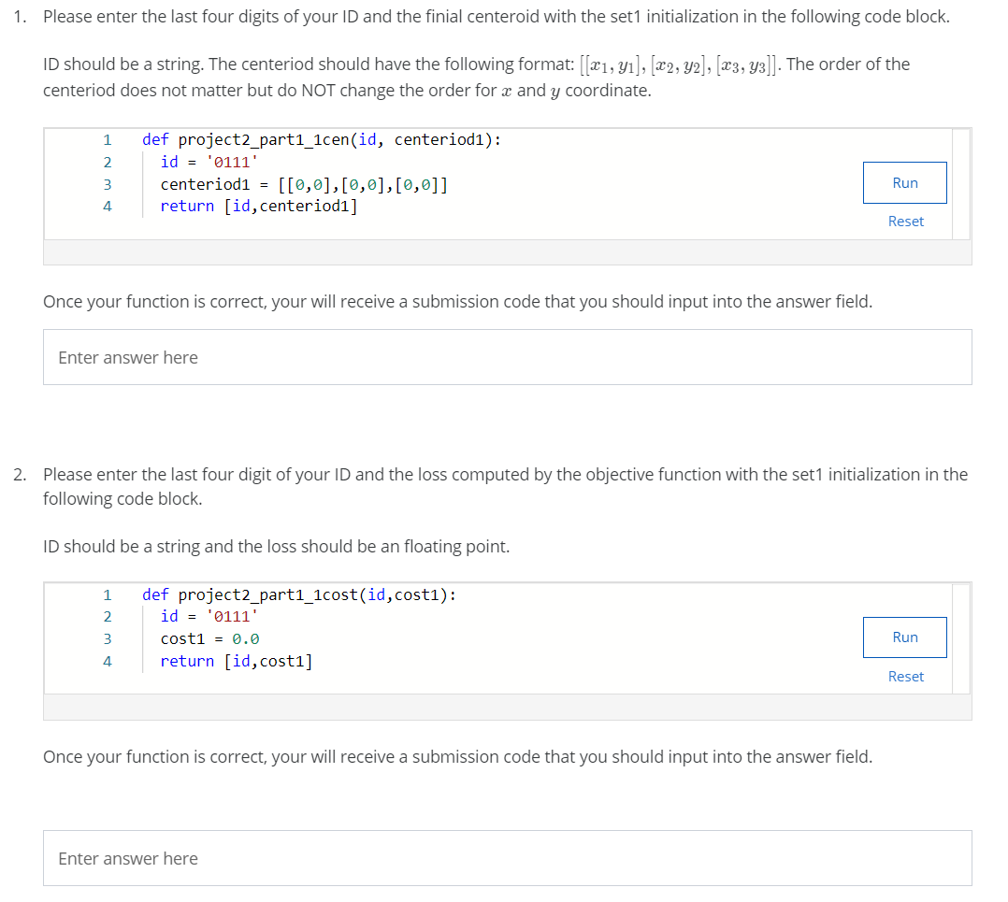
Task: Click line number 4 in second code editor
Action: coord(108,661)
